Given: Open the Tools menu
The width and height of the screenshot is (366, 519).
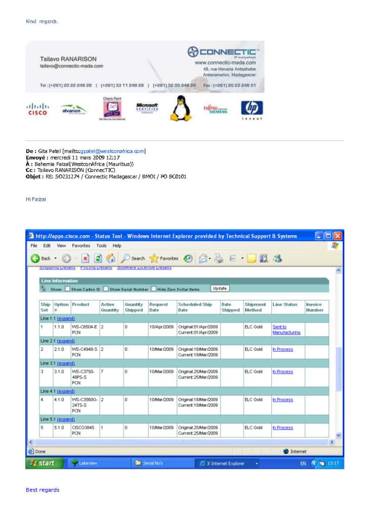Looking at the screenshot, I should [x=102, y=246].
